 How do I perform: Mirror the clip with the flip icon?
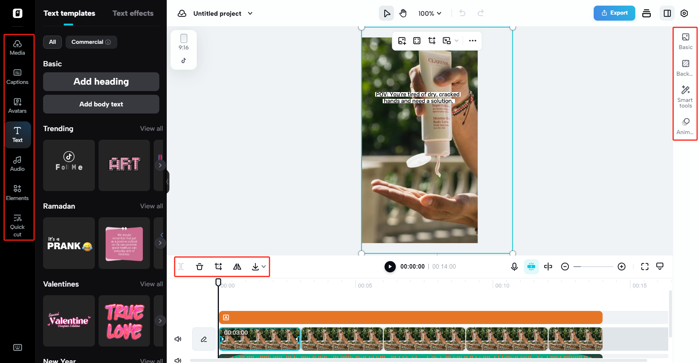point(237,266)
